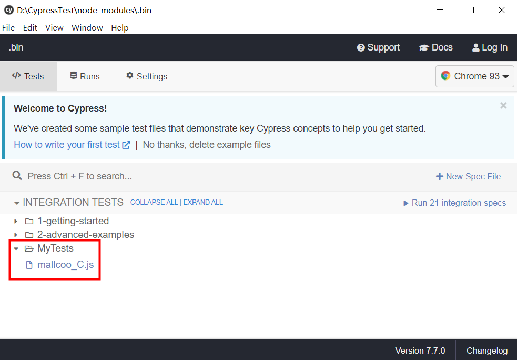Select the 1-getting-started folder label
This screenshot has width=517, height=360.
[x=73, y=221]
